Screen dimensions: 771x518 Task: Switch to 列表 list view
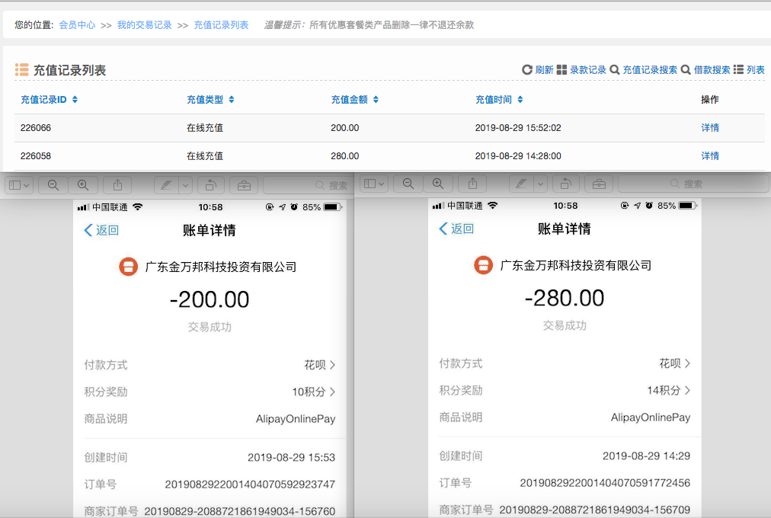[749, 70]
